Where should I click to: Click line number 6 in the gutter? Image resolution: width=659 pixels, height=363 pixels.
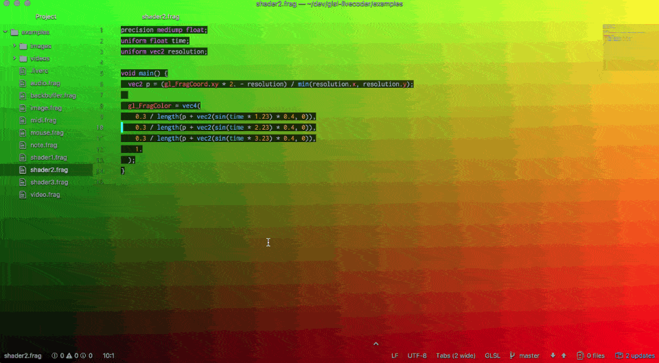coord(102,84)
